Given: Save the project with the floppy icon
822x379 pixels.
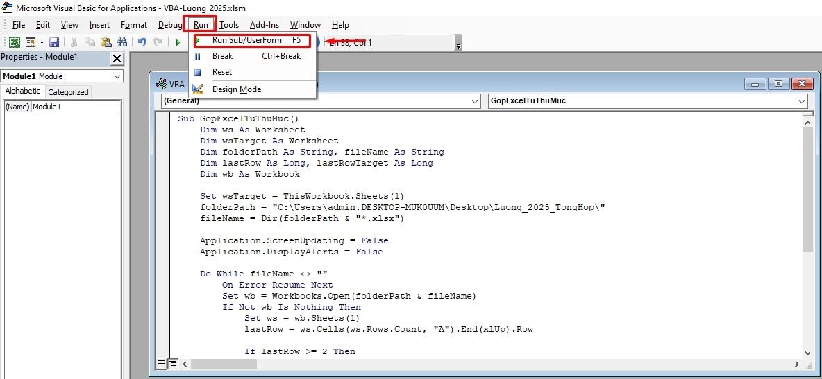Looking at the screenshot, I should (x=54, y=42).
